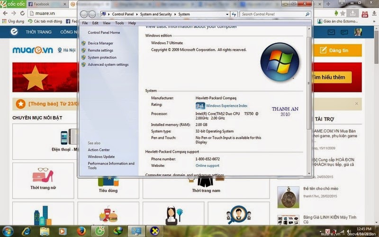Click the Control Panel back arrow button

click(x=84, y=14)
